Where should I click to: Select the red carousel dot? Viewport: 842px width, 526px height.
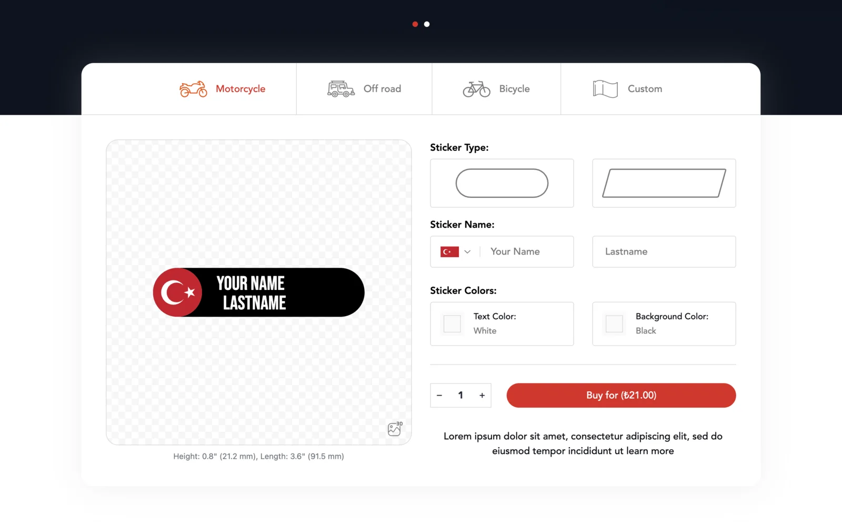tap(415, 24)
